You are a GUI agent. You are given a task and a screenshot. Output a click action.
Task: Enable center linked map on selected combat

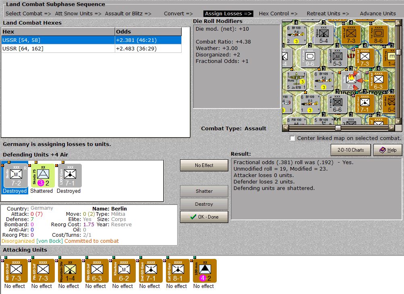coord(292,138)
